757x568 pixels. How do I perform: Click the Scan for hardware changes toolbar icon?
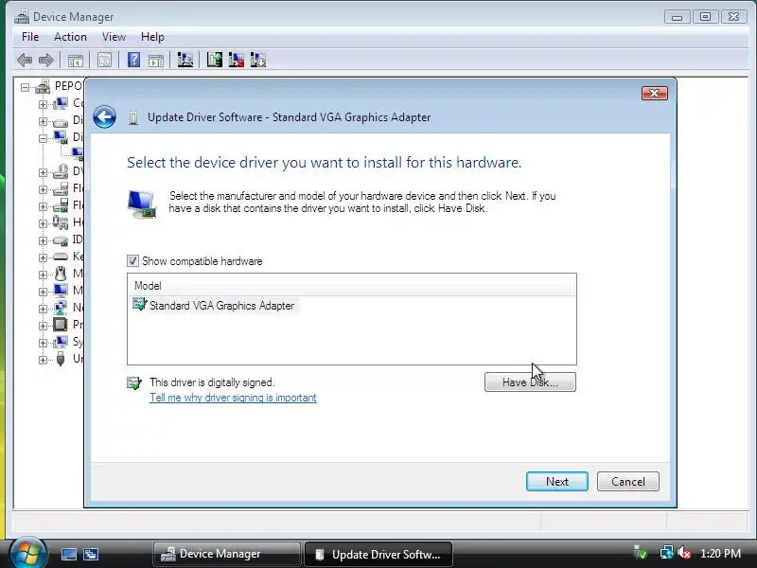click(185, 60)
